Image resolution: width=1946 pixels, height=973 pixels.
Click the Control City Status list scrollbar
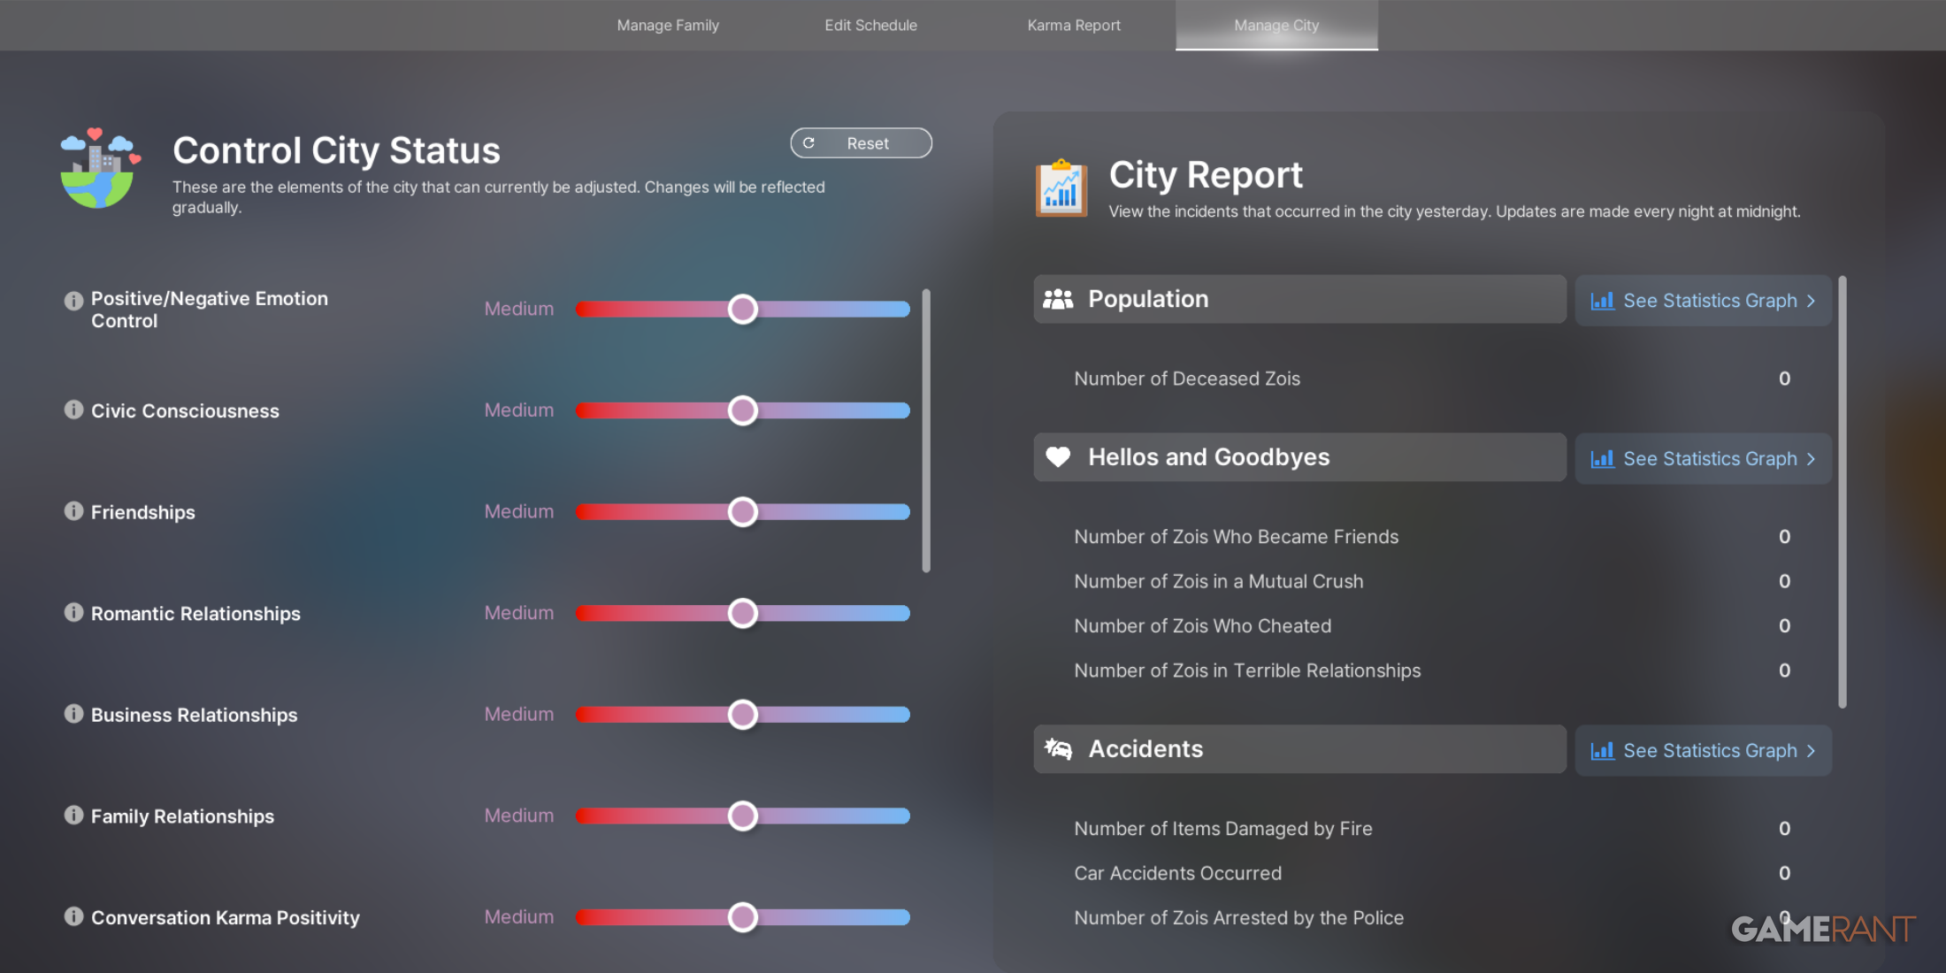click(x=926, y=430)
